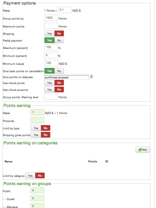Select the Maximum (percent) input box
This screenshot has height=208, width=156.
click(x=51, y=47)
